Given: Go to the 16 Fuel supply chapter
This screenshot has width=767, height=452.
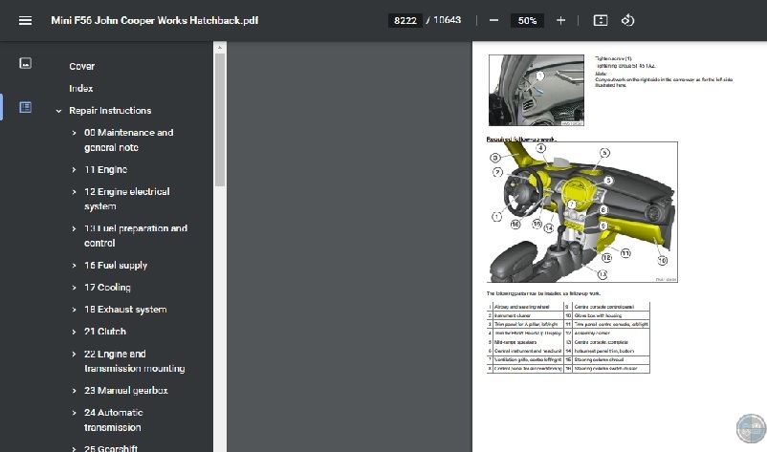Looking at the screenshot, I should coord(116,266).
